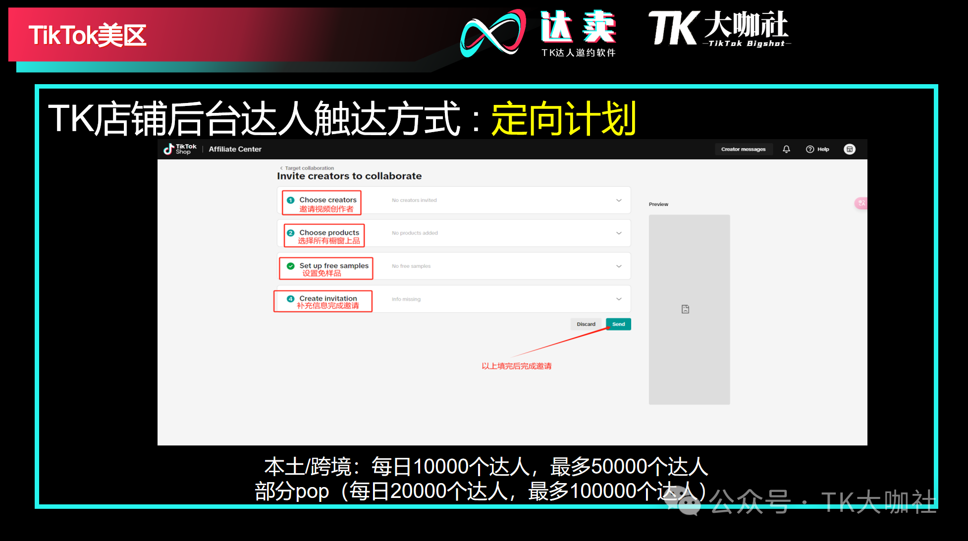
Task: Click the Creator messages tab
Action: (742, 149)
